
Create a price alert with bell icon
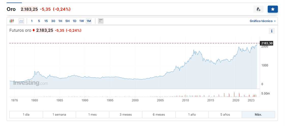258,9
